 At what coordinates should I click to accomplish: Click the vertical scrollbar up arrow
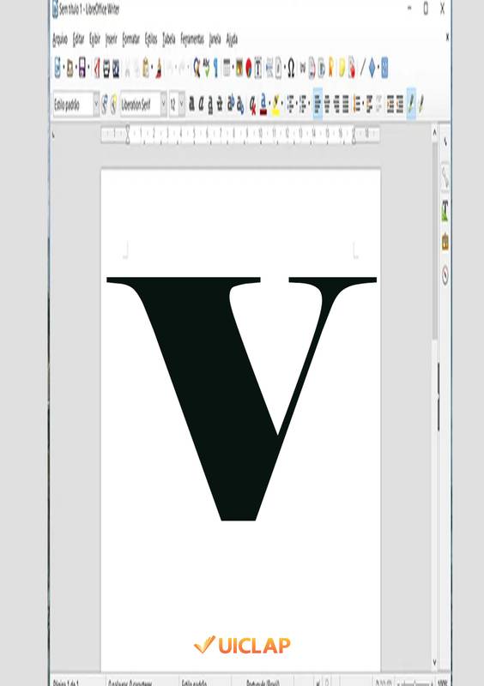[434, 131]
